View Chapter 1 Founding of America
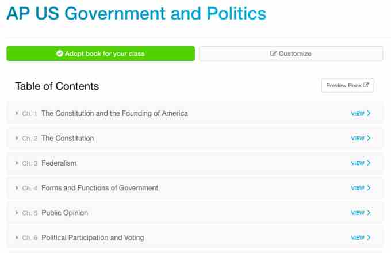This screenshot has height=253, width=391. (361, 113)
